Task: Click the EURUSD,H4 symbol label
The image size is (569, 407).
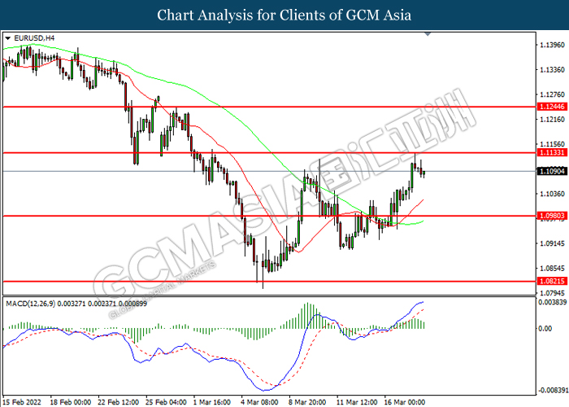Action: [34, 37]
